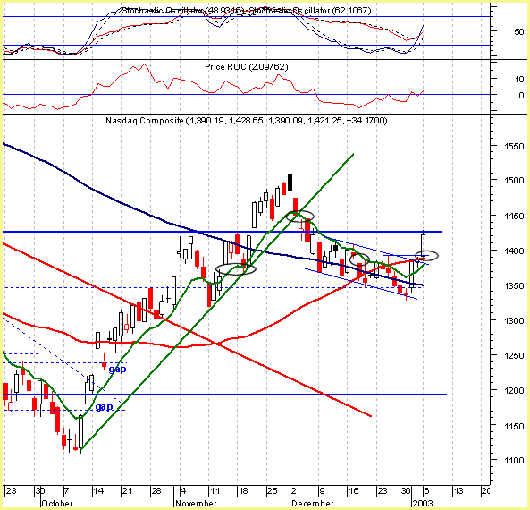Click the upper gap annotation near 1230
This screenshot has width=530, height=510.
[117, 370]
